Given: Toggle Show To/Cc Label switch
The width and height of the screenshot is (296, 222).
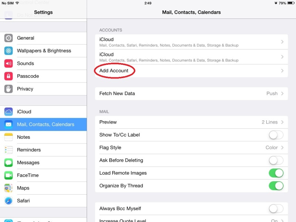Looking at the screenshot, I should pos(276,135).
